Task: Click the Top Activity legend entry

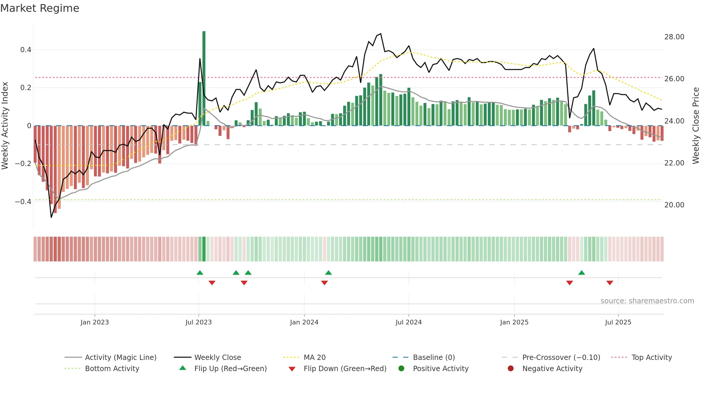Action: tap(642, 357)
